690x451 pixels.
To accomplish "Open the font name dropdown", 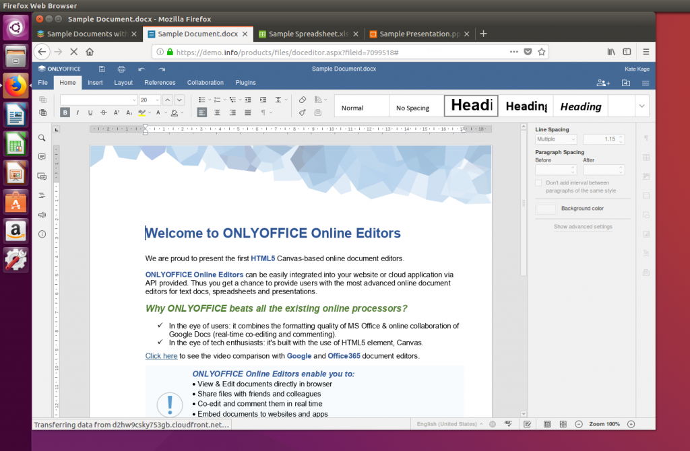I will coord(134,100).
